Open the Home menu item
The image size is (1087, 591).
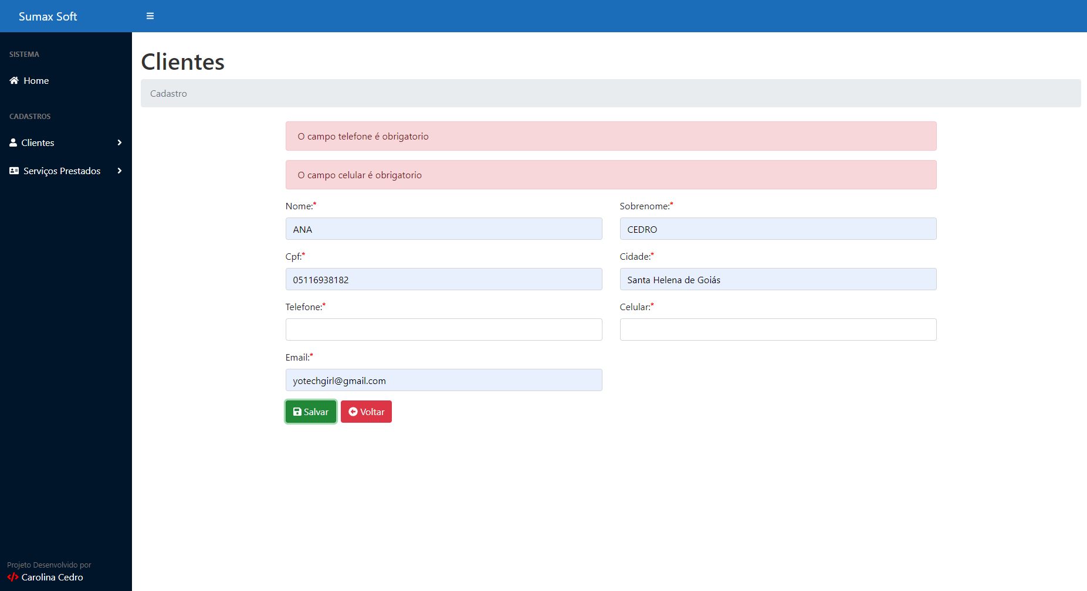pos(36,80)
